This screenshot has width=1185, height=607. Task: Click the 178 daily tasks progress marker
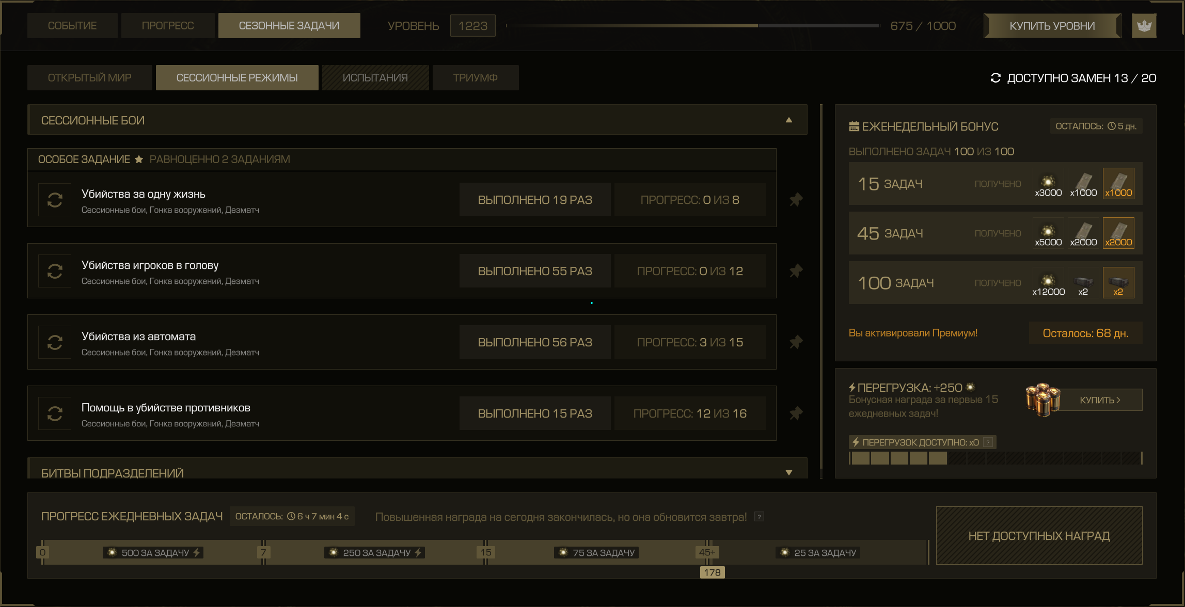tap(712, 572)
